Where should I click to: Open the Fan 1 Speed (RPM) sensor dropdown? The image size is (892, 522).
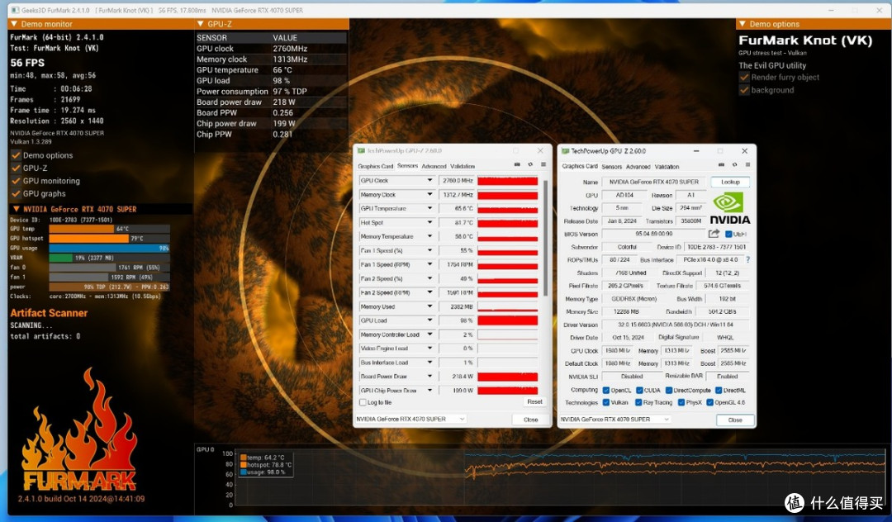pos(430,264)
